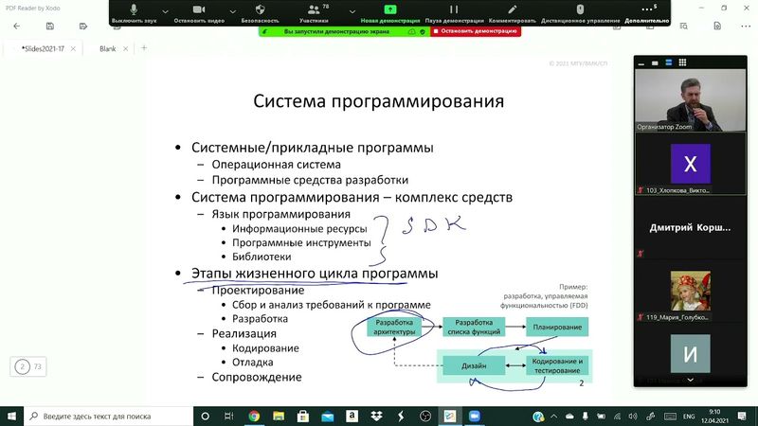The height and width of the screenshot is (426, 758).
Task: Open OBS Studio from taskbar
Action: pyautogui.click(x=425, y=416)
